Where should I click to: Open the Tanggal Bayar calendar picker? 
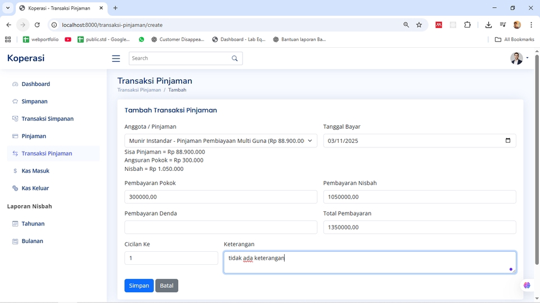coord(507,141)
